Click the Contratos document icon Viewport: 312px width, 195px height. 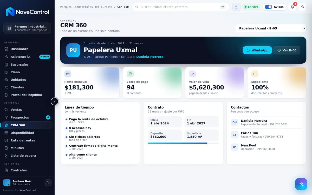pos(6,170)
